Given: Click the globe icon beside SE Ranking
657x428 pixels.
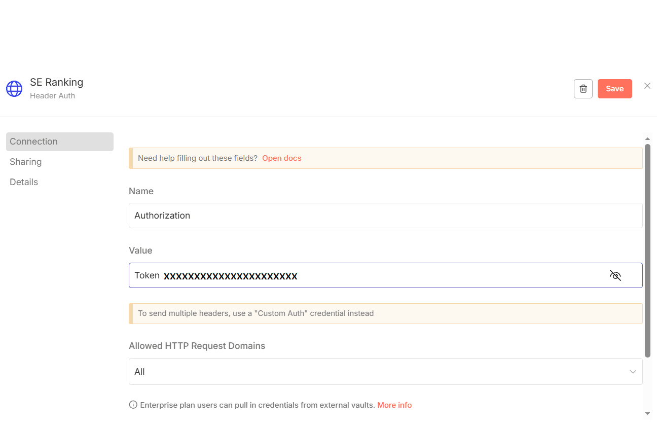Looking at the screenshot, I should click(14, 89).
